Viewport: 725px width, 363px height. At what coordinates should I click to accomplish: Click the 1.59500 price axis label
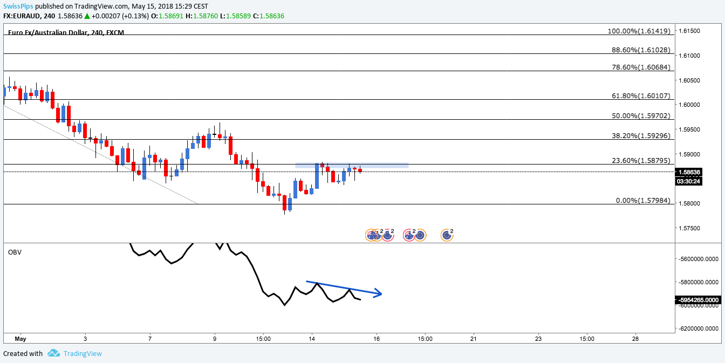tap(689, 129)
